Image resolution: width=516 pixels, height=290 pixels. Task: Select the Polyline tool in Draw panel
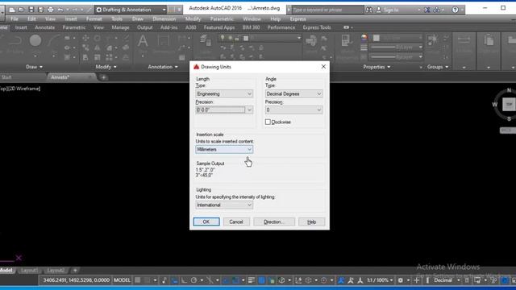coord(15,41)
